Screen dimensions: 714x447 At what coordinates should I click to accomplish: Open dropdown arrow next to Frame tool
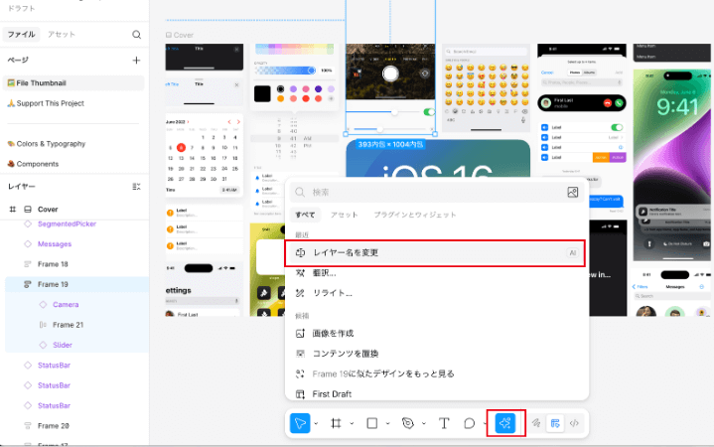point(352,423)
